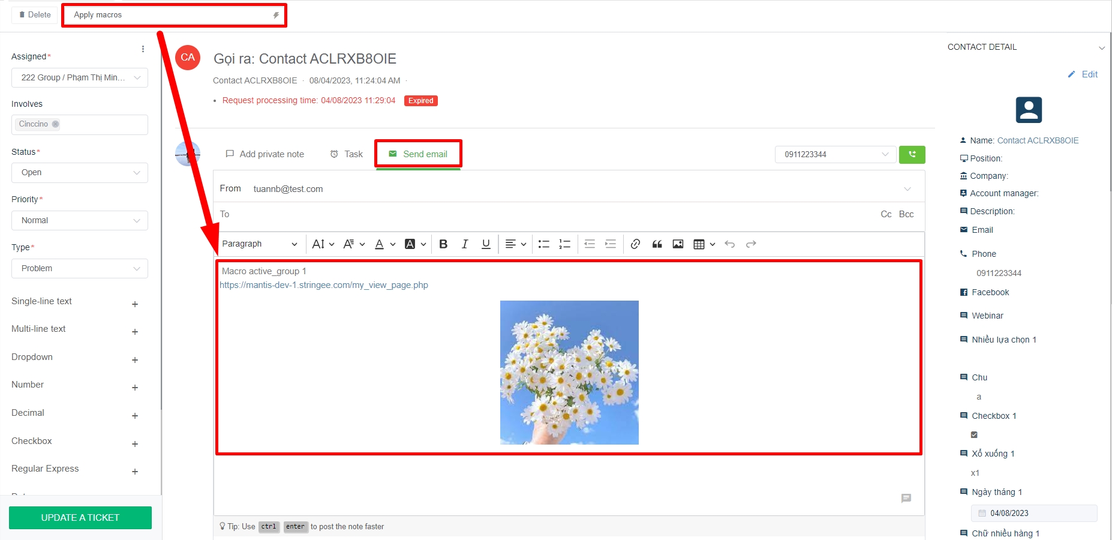The width and height of the screenshot is (1112, 540).
Task: Open the Status dropdown showing Open
Action: [80, 173]
